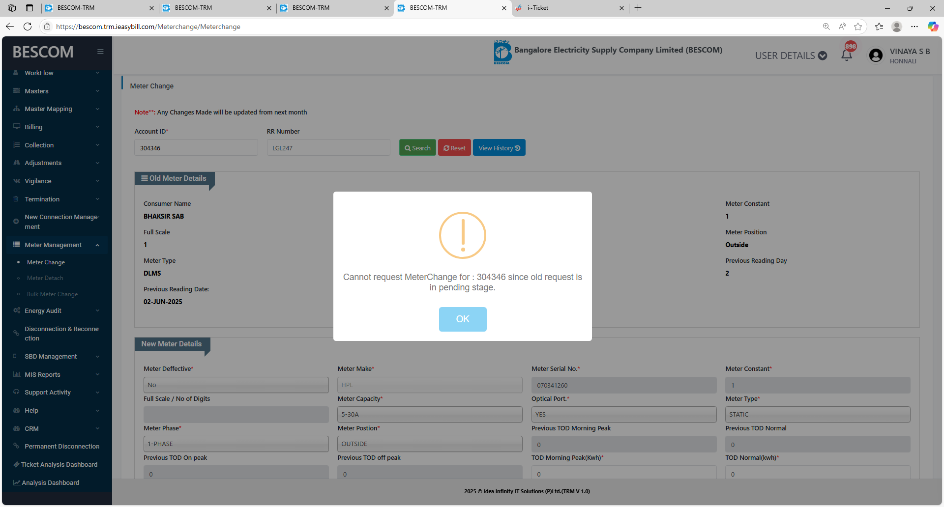The width and height of the screenshot is (944, 507).
Task: Toggle the hamburger sidebar menu icon
Action: (x=100, y=52)
